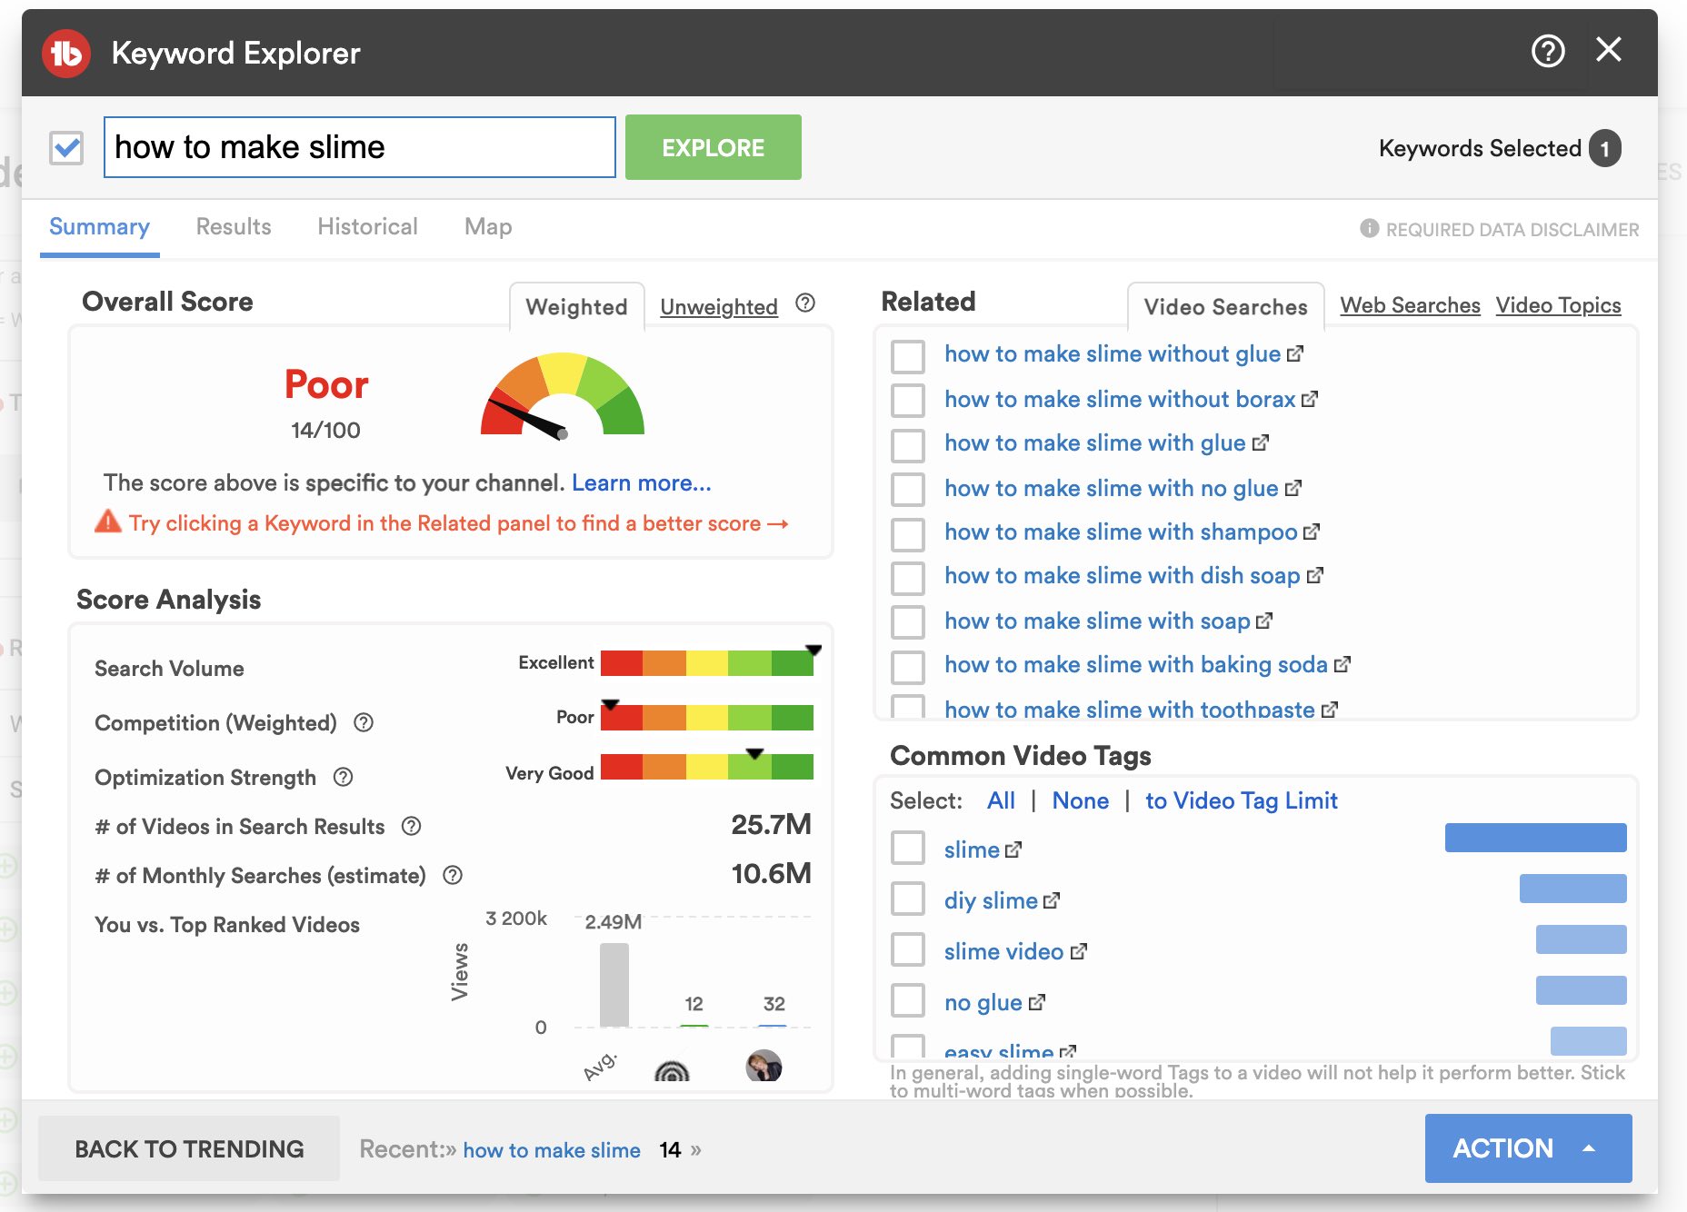This screenshot has width=1687, height=1212.
Task: Click info icon for Optimization Strength
Action: coord(343,777)
